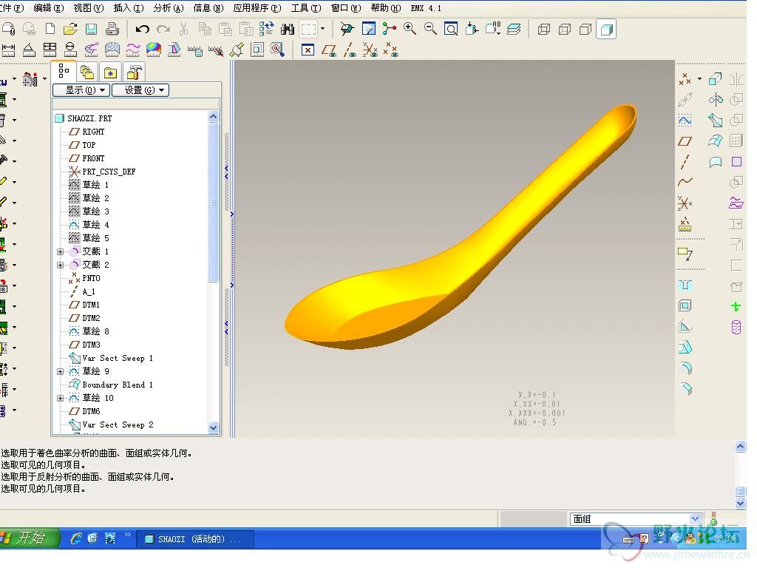Select the Datum Axis tool in right toolbar
This screenshot has width=757, height=568.
click(685, 161)
